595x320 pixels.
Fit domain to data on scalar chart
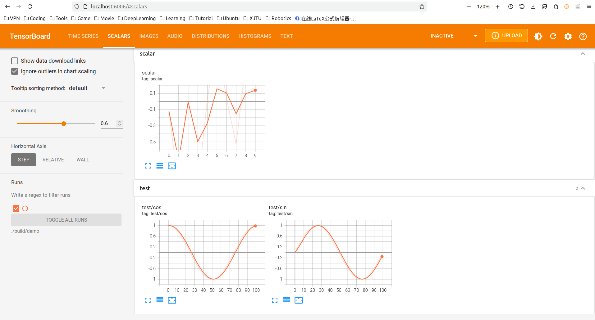172,166
